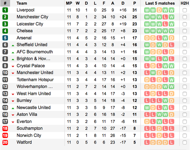This screenshot has height=150, width=190.
Task: Click Watford's red rank 20 badge
Action: click(x=5, y=142)
